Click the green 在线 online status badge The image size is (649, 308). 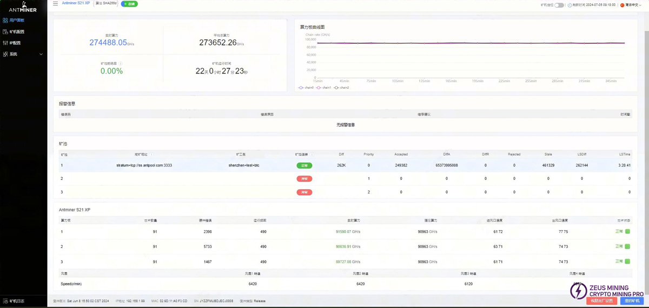[x=129, y=4]
